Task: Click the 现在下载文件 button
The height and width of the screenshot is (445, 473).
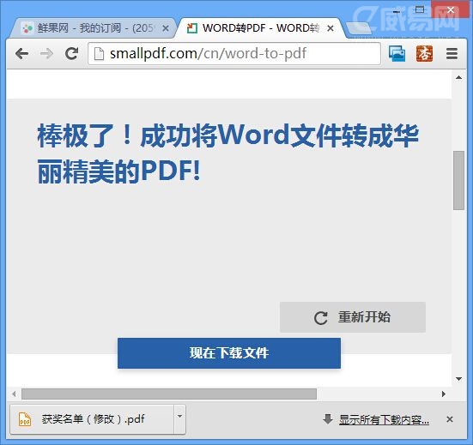Action: point(229,353)
